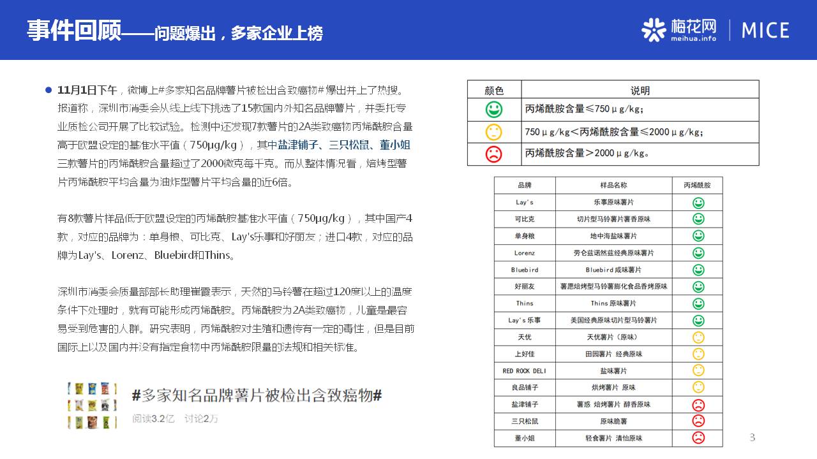Click the chips brand thumbnail collage
This screenshot has width=817, height=459.
pos(93,405)
